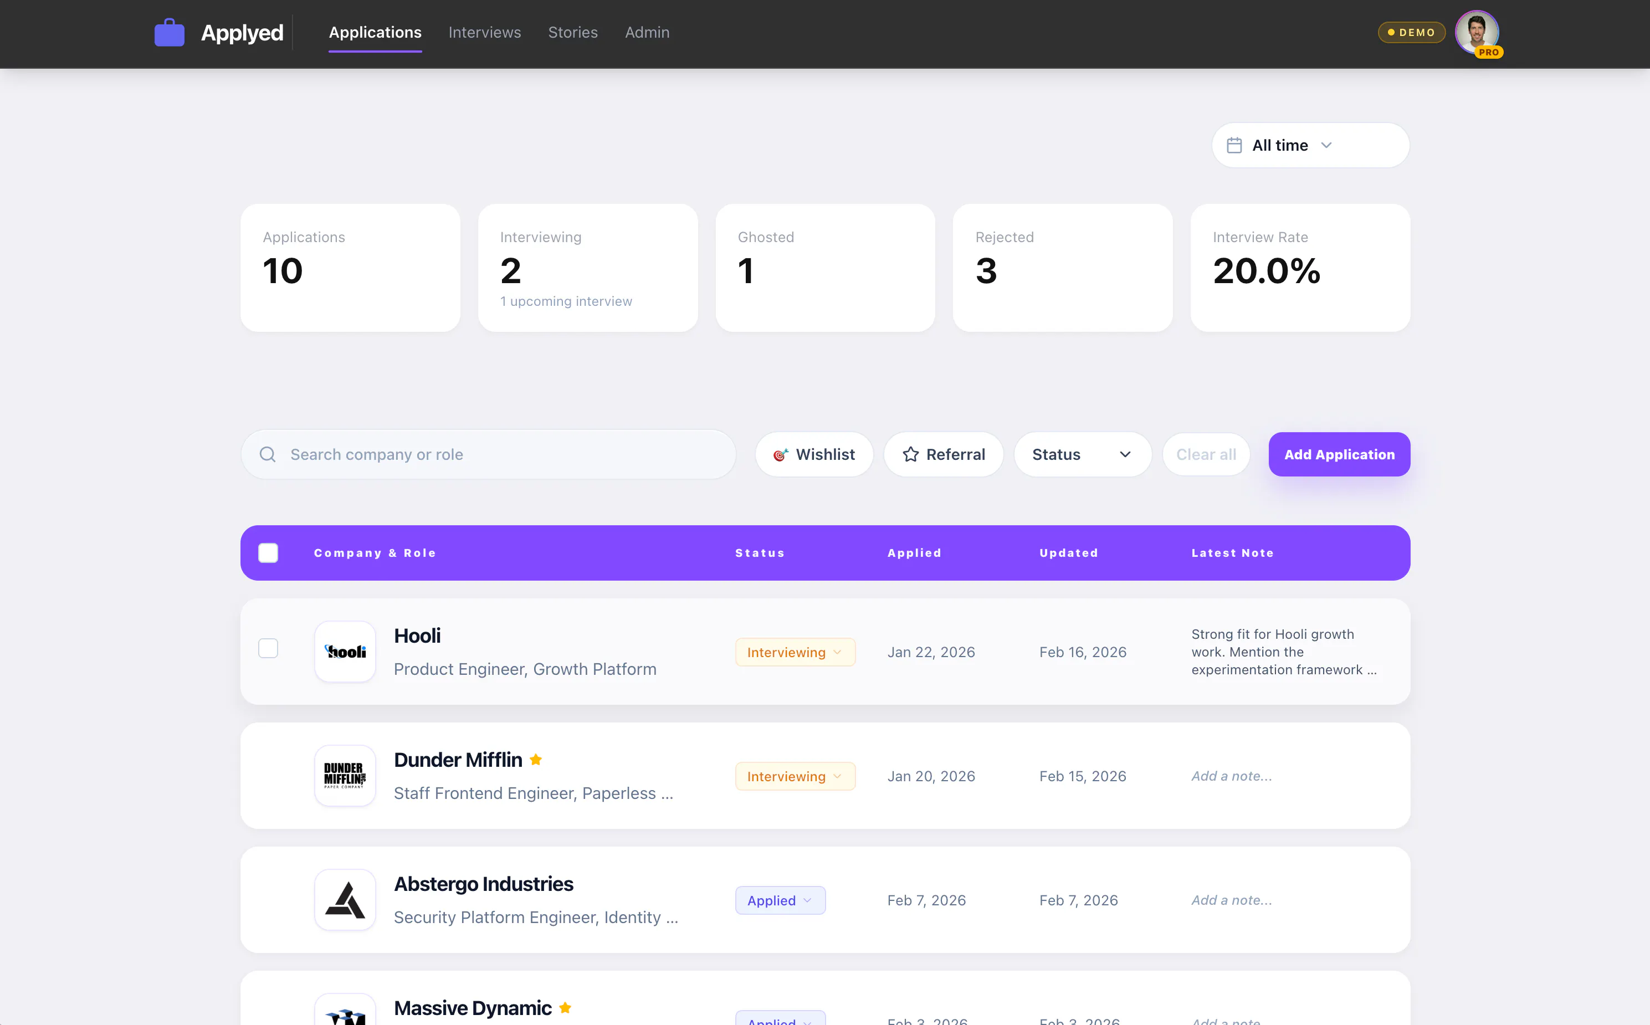
Task: Click the Add Application button
Action: click(1339, 454)
